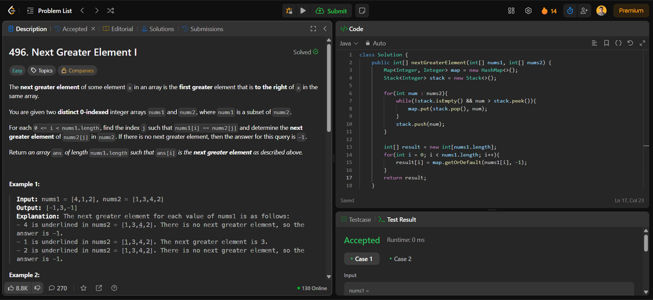
Task: Open the Java language dropdown
Action: [349, 43]
